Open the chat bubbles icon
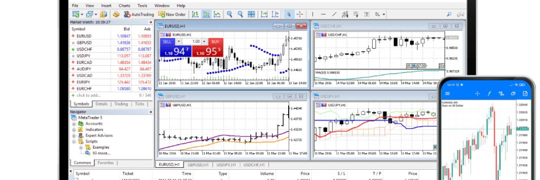This screenshot has width=540, height=180. pyautogui.click(x=460, y=14)
